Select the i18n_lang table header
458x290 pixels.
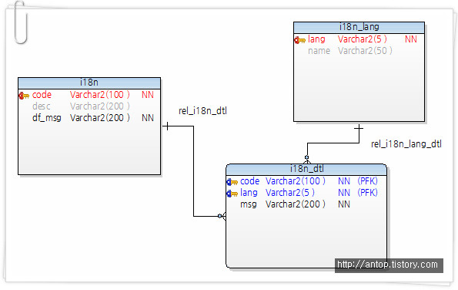[x=359, y=28]
